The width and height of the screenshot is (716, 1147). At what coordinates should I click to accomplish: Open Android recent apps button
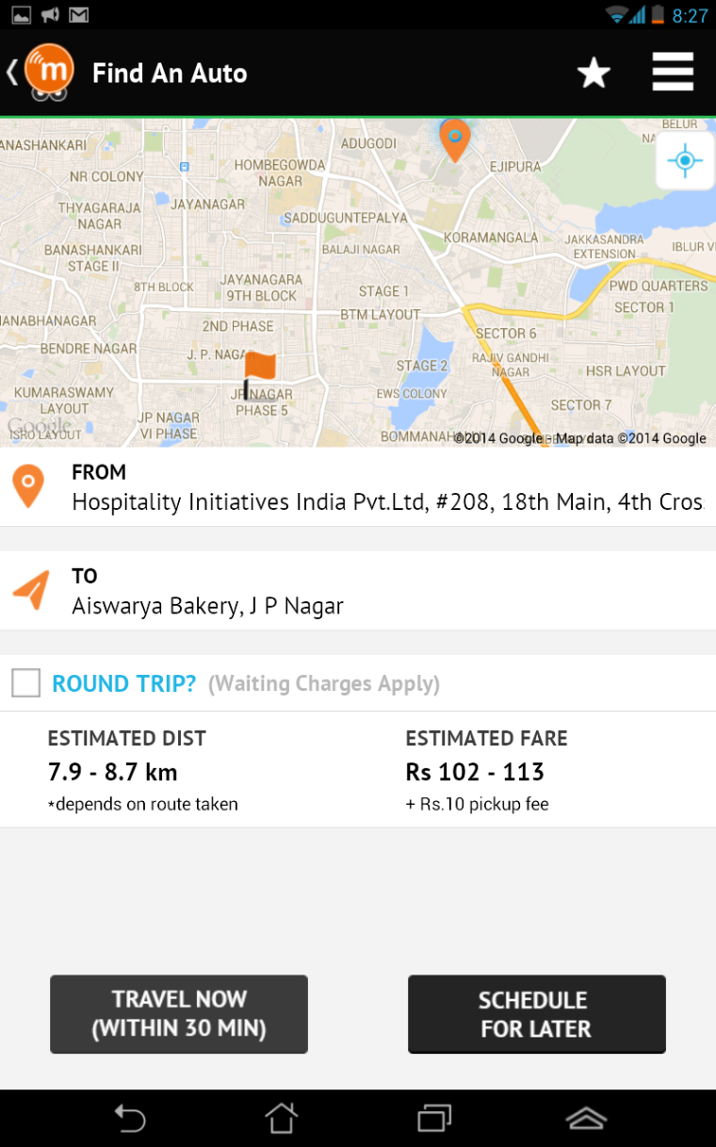click(434, 1119)
